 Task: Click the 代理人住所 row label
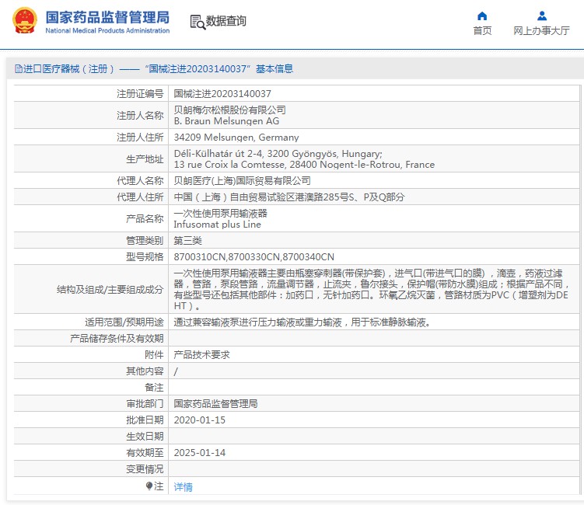pos(140,197)
